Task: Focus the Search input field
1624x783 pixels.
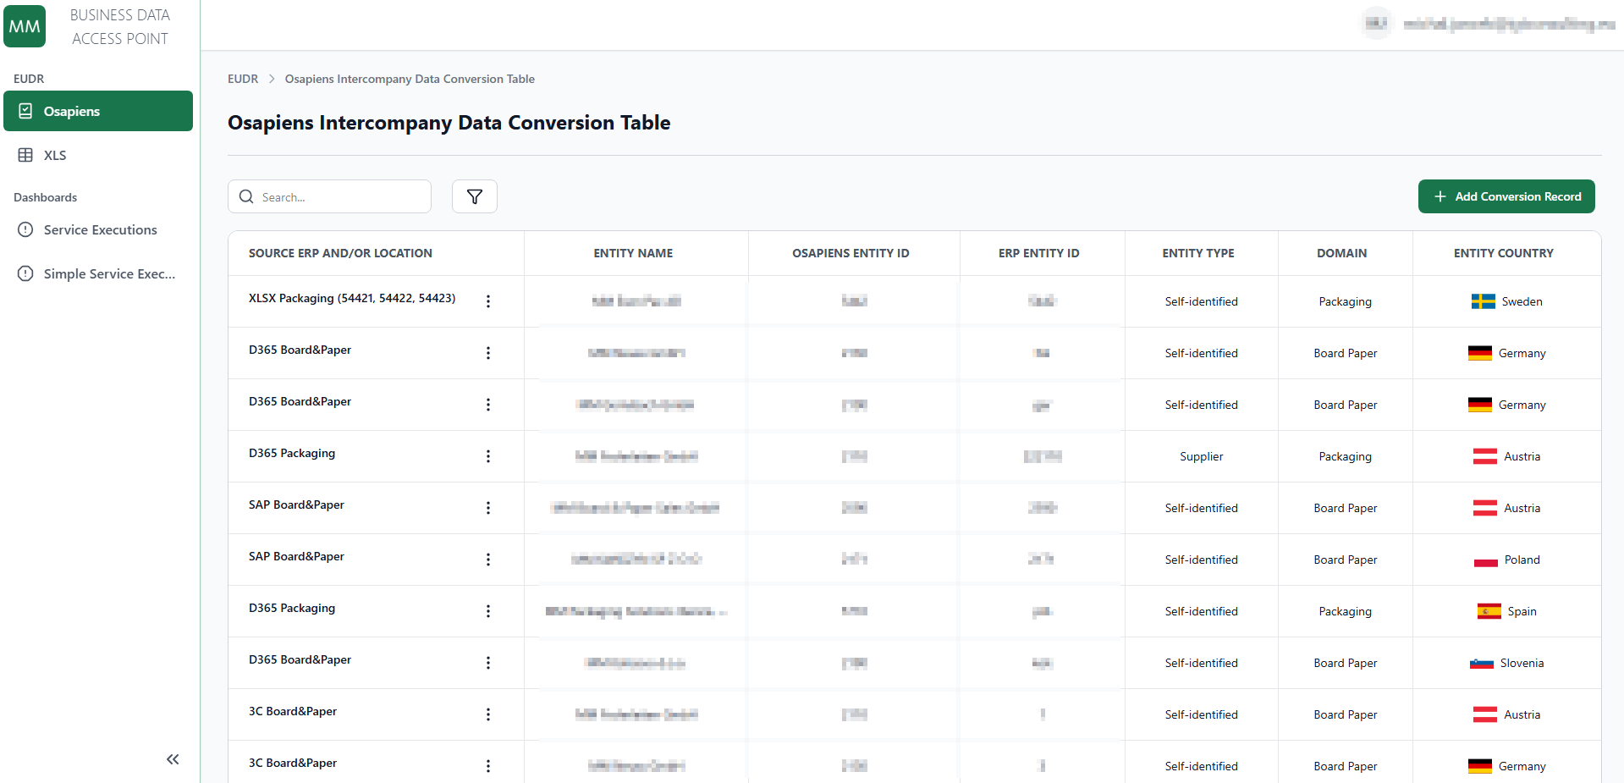Action: point(329,196)
